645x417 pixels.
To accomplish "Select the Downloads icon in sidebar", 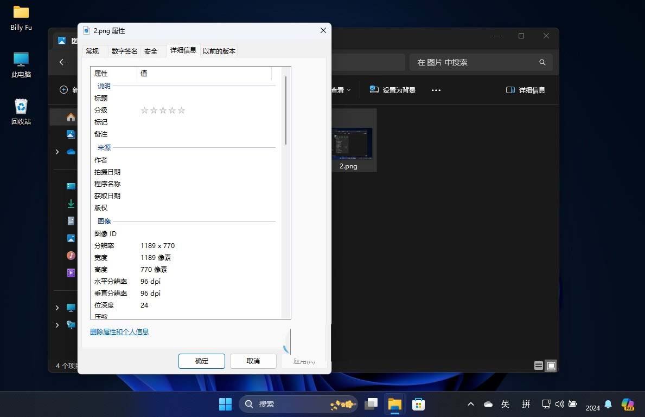I will 71,204.
